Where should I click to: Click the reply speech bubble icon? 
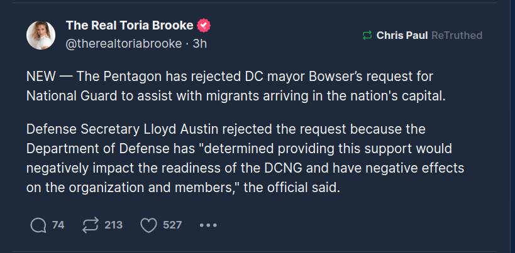[38, 225]
